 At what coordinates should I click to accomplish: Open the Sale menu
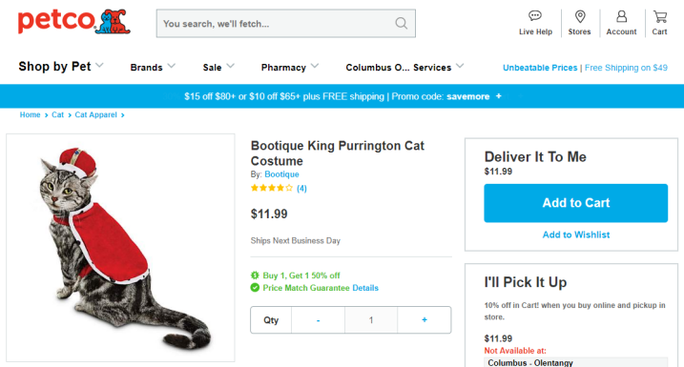(x=218, y=67)
